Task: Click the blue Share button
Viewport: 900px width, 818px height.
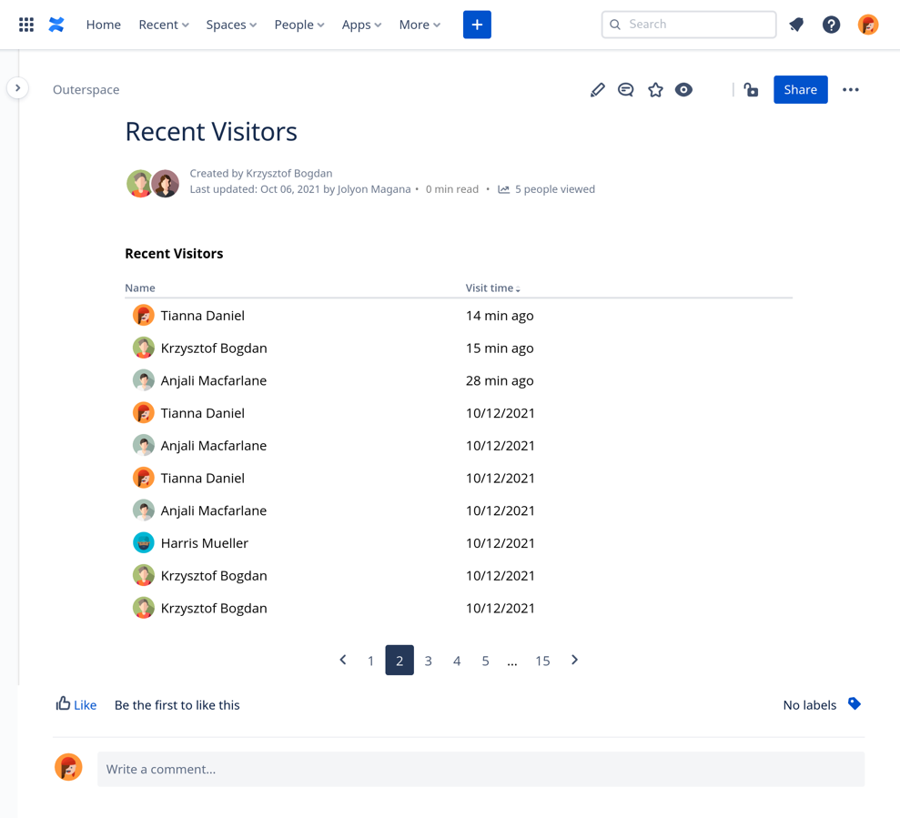Action: pos(800,90)
